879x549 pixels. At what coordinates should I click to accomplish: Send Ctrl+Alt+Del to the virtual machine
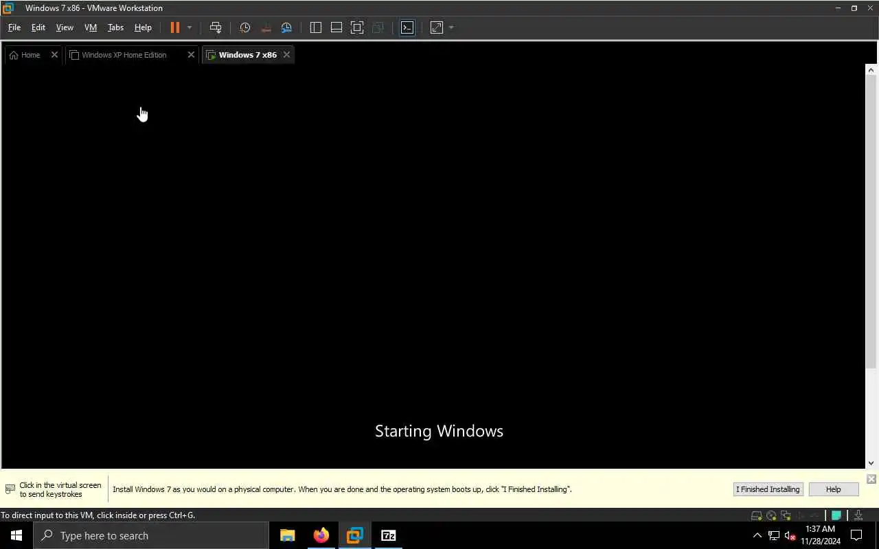pyautogui.click(x=216, y=27)
